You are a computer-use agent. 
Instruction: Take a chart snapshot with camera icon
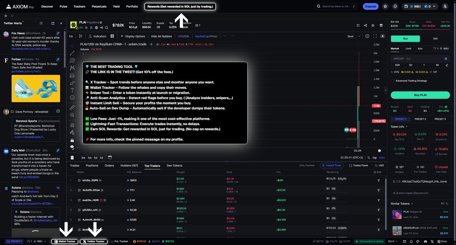[383, 36]
